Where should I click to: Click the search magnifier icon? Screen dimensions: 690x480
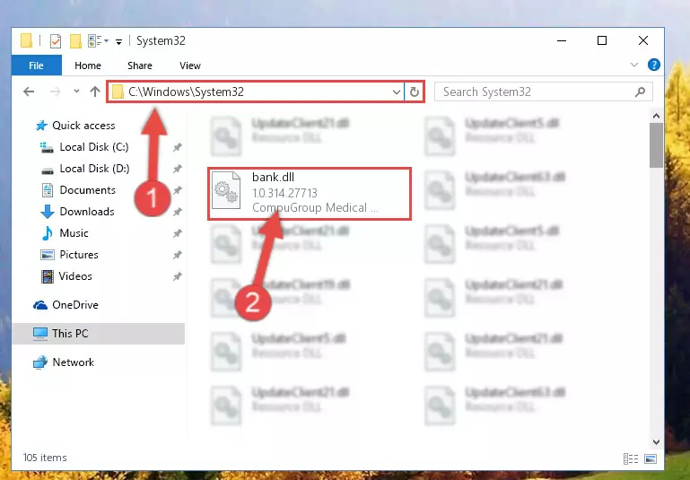click(641, 92)
